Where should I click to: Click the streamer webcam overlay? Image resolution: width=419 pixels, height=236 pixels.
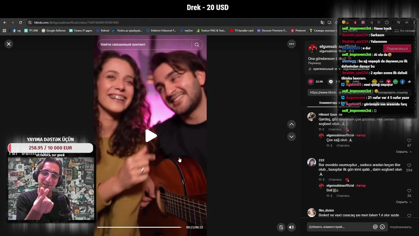coord(51,188)
